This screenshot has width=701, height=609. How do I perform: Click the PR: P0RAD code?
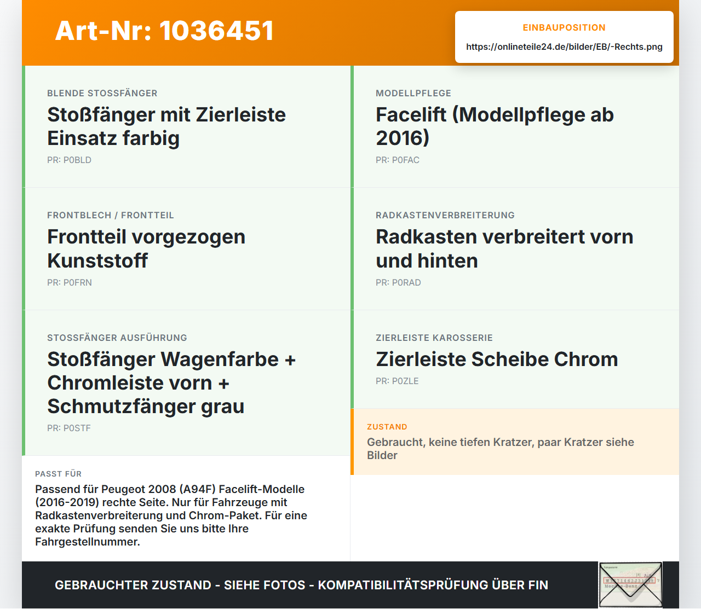(x=398, y=283)
